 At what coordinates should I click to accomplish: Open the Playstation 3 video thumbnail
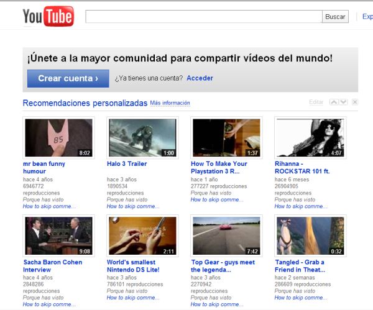click(226, 138)
